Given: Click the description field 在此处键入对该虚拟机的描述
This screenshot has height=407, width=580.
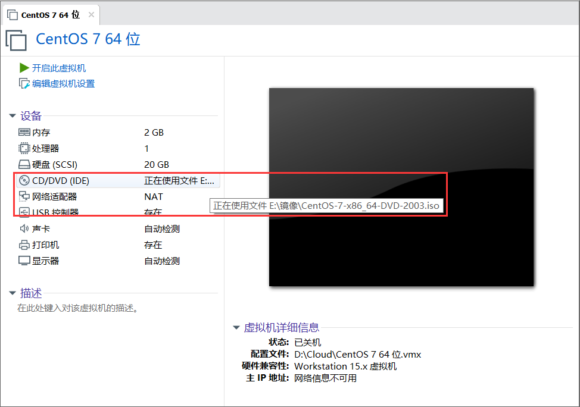Looking at the screenshot, I should coord(78,308).
